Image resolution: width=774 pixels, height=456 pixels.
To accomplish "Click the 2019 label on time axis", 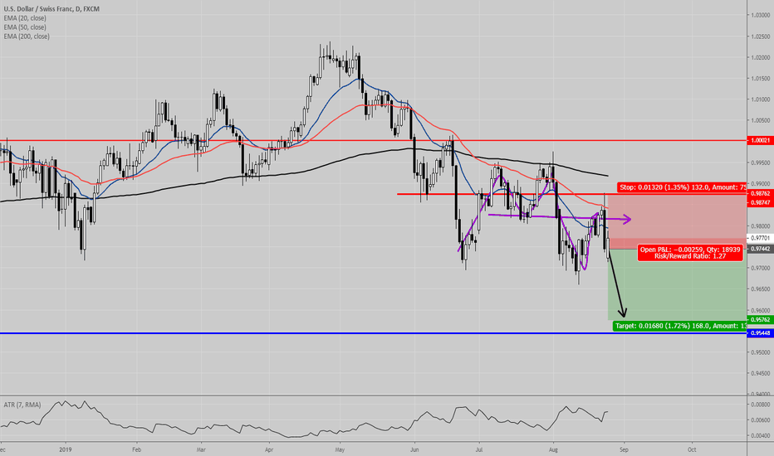I will [65, 449].
